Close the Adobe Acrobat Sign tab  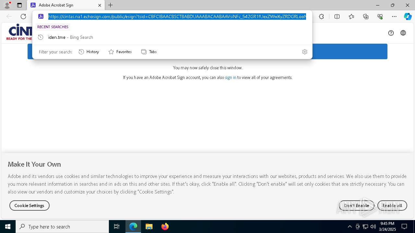click(x=100, y=5)
